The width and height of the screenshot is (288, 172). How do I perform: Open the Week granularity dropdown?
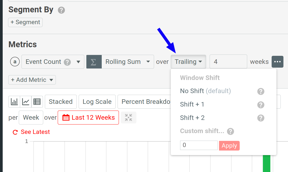[x=31, y=117]
